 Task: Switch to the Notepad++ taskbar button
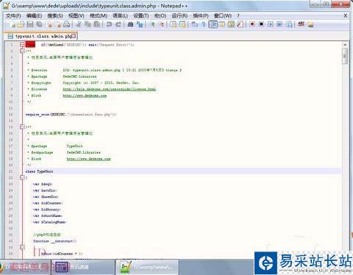coord(147,267)
